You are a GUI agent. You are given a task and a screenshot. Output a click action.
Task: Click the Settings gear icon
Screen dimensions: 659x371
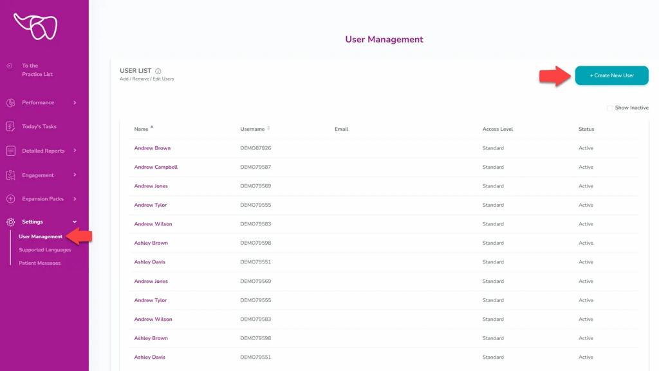click(x=9, y=222)
